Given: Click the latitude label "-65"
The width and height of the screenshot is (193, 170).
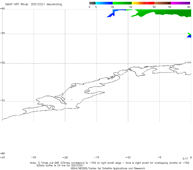Looking at the screenshot, I should click(x=2, y=33).
